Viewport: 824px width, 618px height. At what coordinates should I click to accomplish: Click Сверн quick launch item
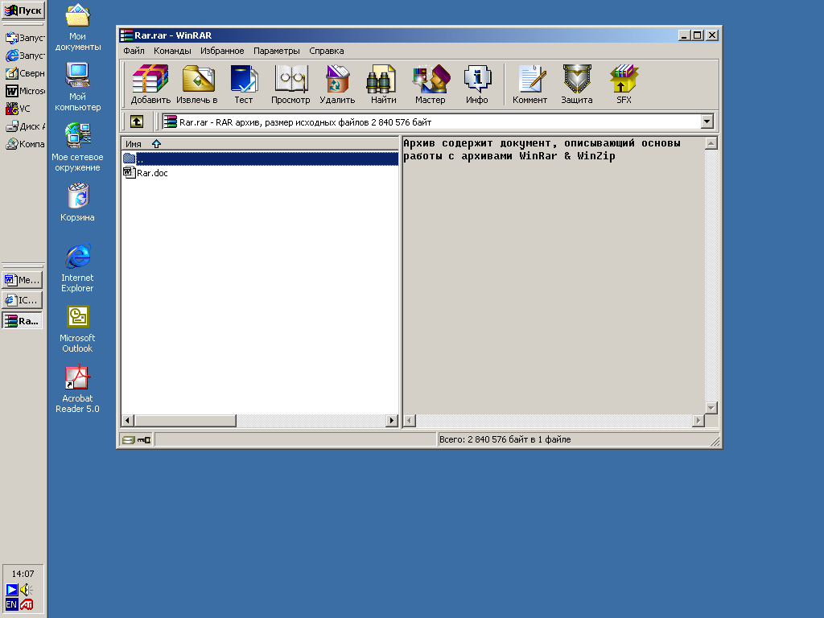click(x=24, y=73)
